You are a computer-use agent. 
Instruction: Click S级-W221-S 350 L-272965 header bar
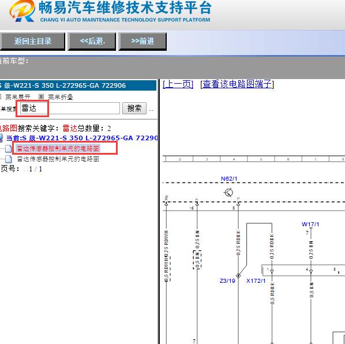(78, 85)
